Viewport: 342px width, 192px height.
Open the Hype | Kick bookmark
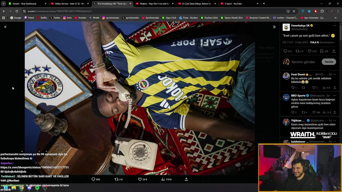[169, 18]
